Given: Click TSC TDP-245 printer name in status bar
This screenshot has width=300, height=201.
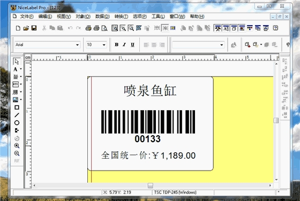Looking at the screenshot, I should (175, 192).
